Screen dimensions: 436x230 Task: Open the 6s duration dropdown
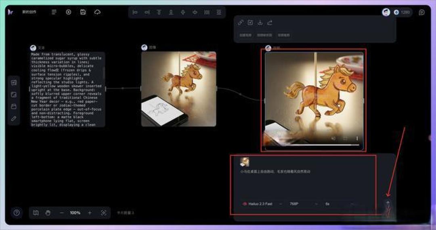340,204
